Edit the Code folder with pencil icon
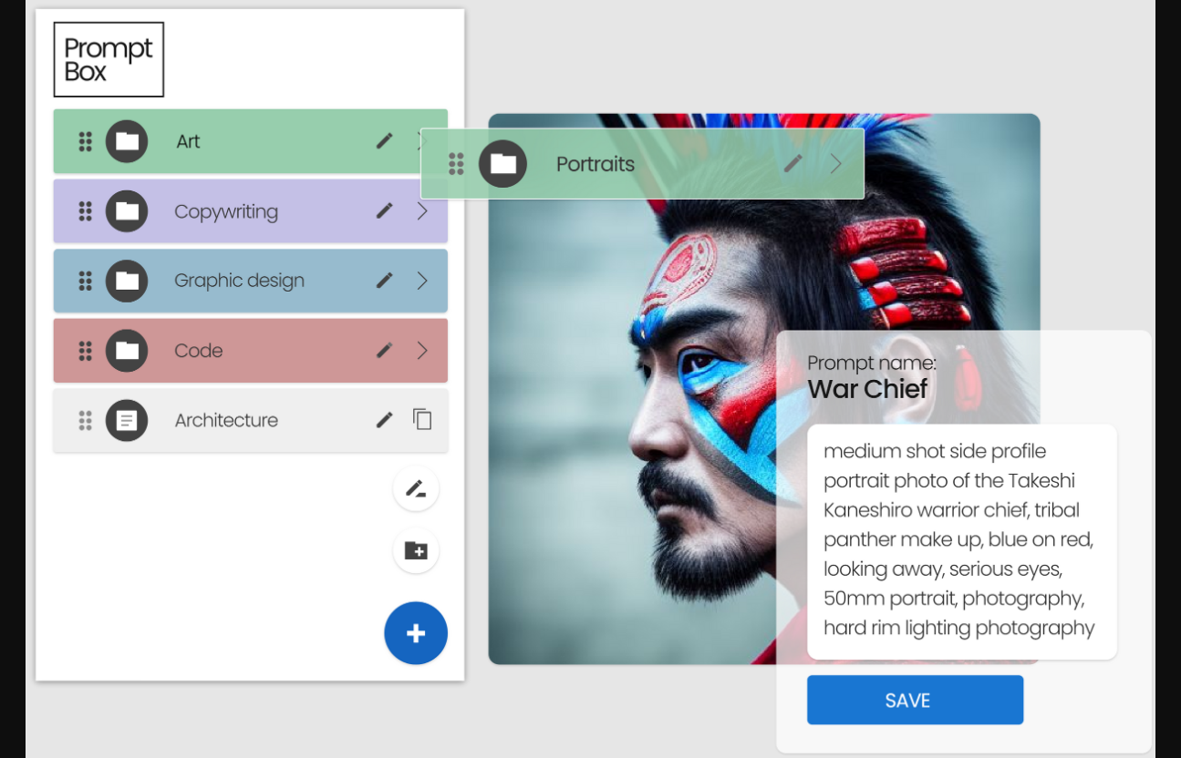 point(385,351)
